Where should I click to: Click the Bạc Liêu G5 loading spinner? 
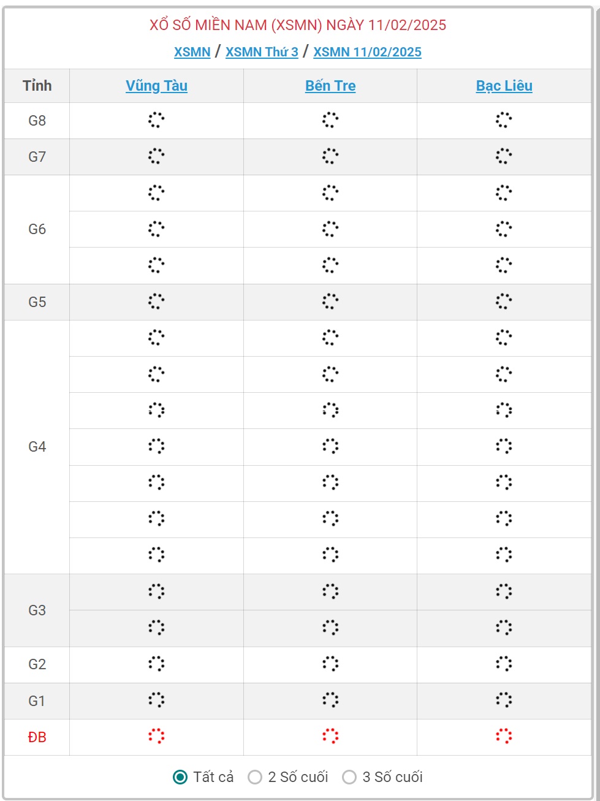pos(504,302)
